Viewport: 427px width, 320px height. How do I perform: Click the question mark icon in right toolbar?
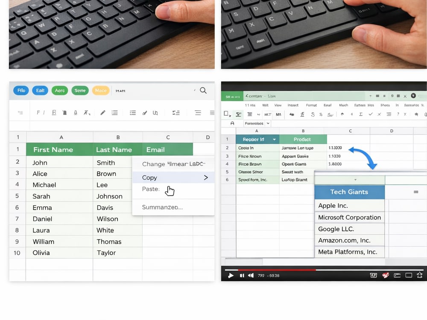[x=398, y=114]
